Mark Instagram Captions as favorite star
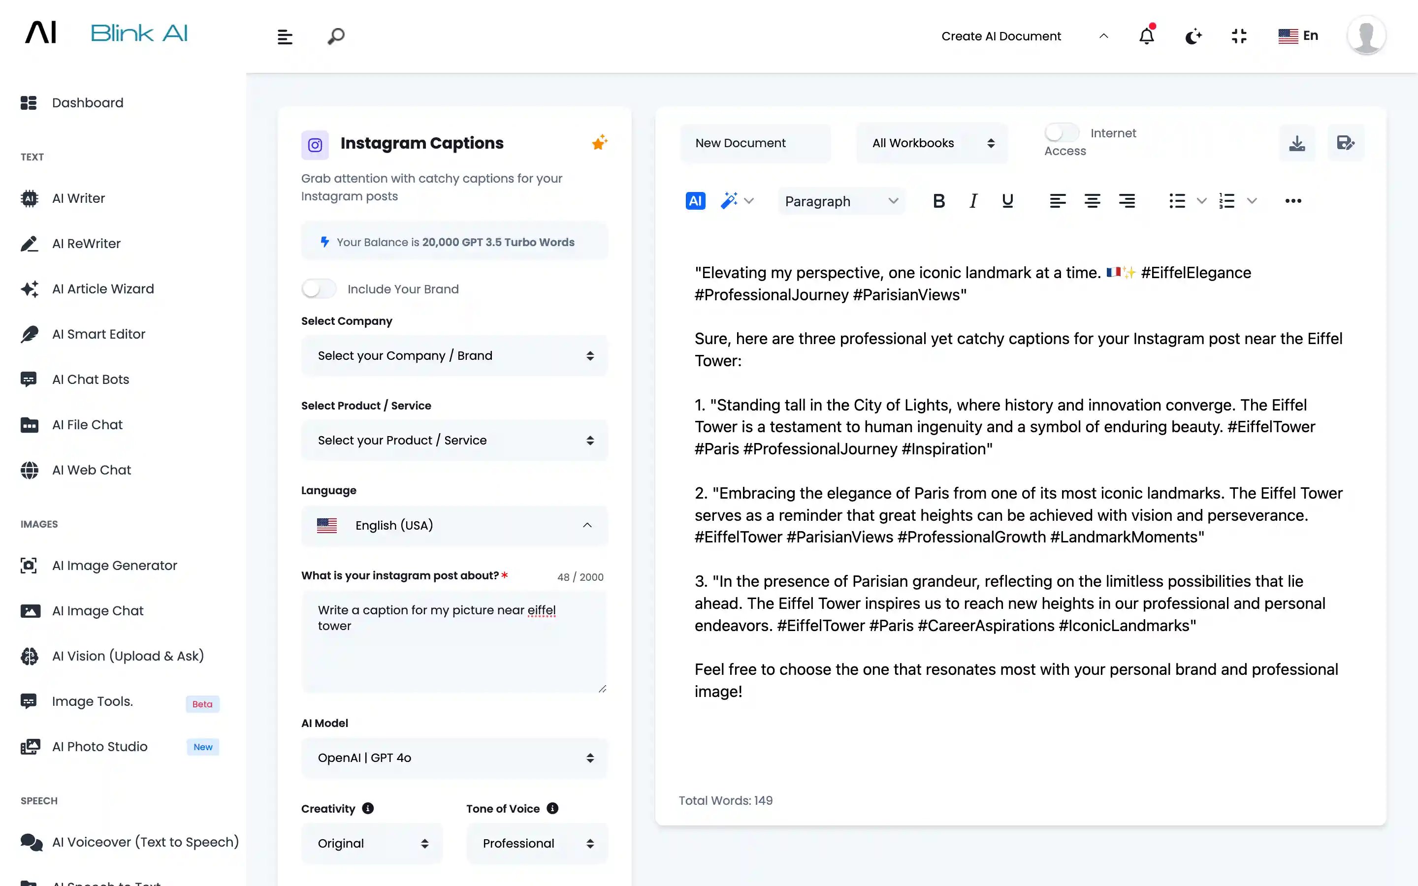Screen dimensions: 1418x886 599,142
